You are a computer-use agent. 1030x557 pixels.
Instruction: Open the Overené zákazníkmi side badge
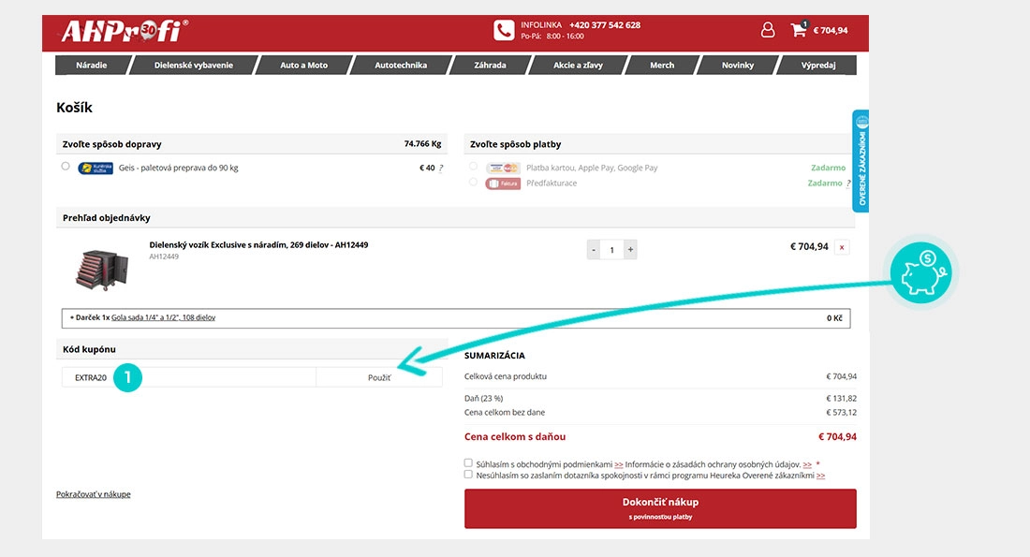pyautogui.click(x=861, y=161)
